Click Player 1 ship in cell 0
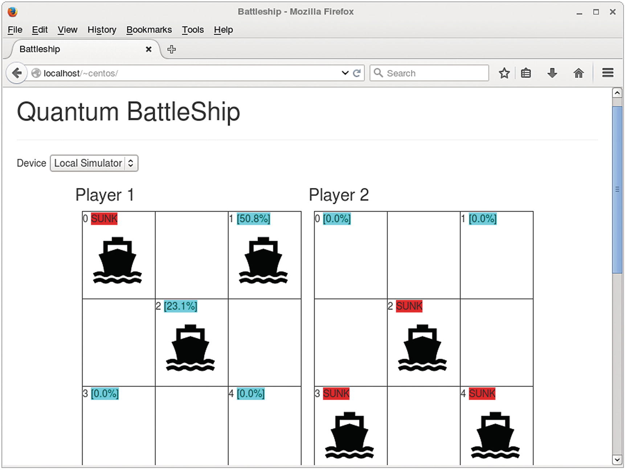 [117, 260]
